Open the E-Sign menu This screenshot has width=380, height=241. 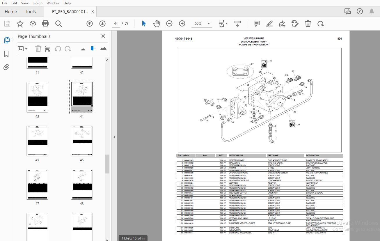tap(38, 3)
